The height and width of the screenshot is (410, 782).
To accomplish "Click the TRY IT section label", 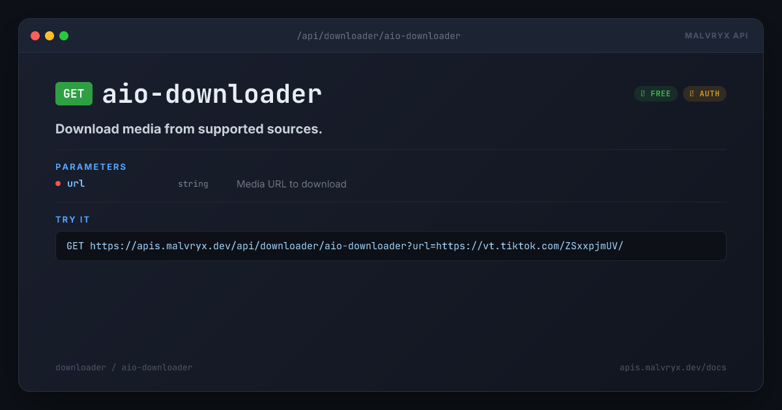I will (73, 220).
